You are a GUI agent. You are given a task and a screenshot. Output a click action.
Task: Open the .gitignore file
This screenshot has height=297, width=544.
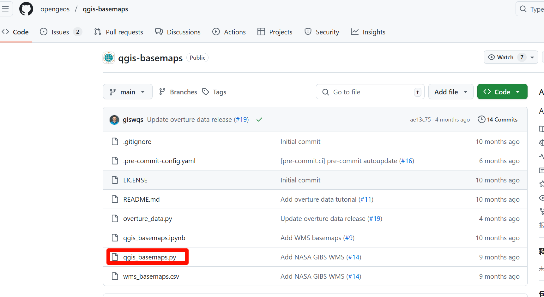coord(137,142)
